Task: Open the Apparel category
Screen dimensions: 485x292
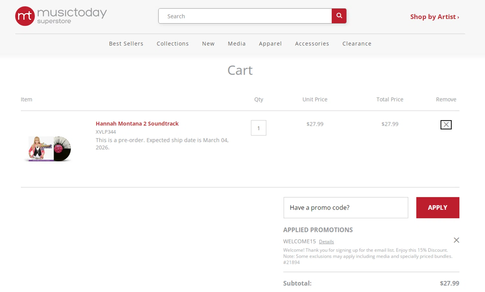Action: [270, 44]
